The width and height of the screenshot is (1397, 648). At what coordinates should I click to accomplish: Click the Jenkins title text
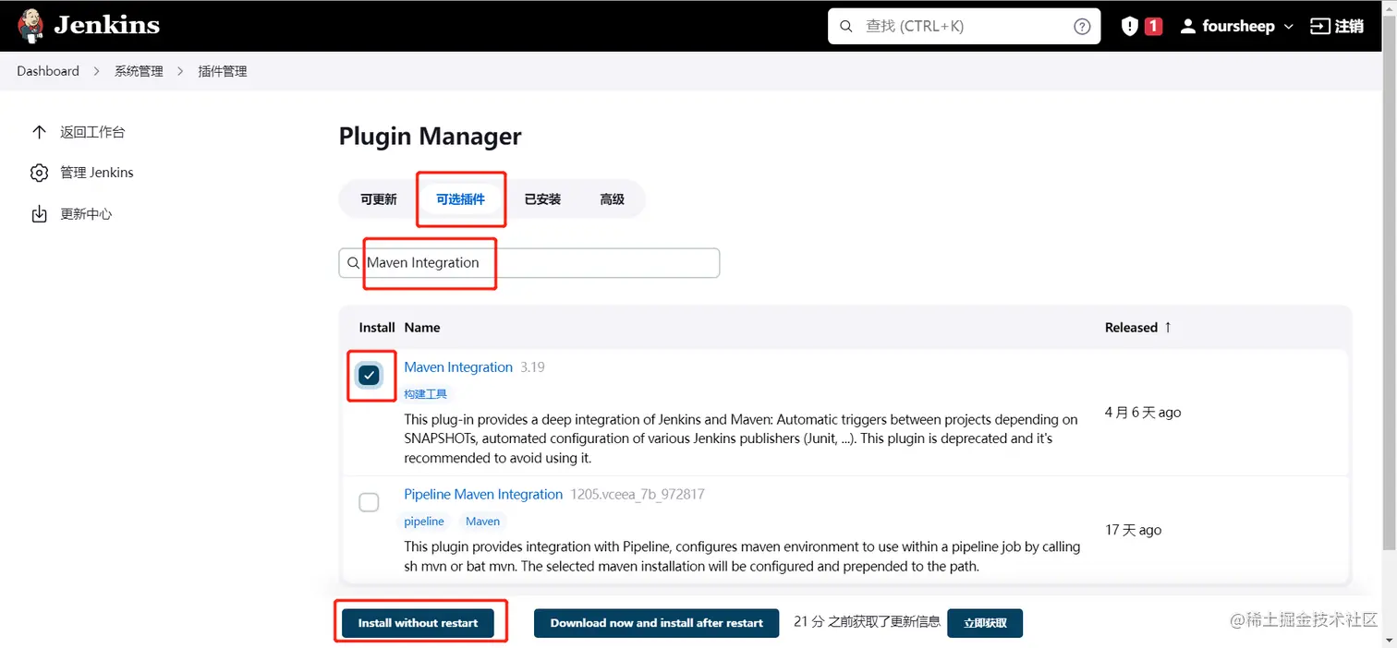click(107, 25)
